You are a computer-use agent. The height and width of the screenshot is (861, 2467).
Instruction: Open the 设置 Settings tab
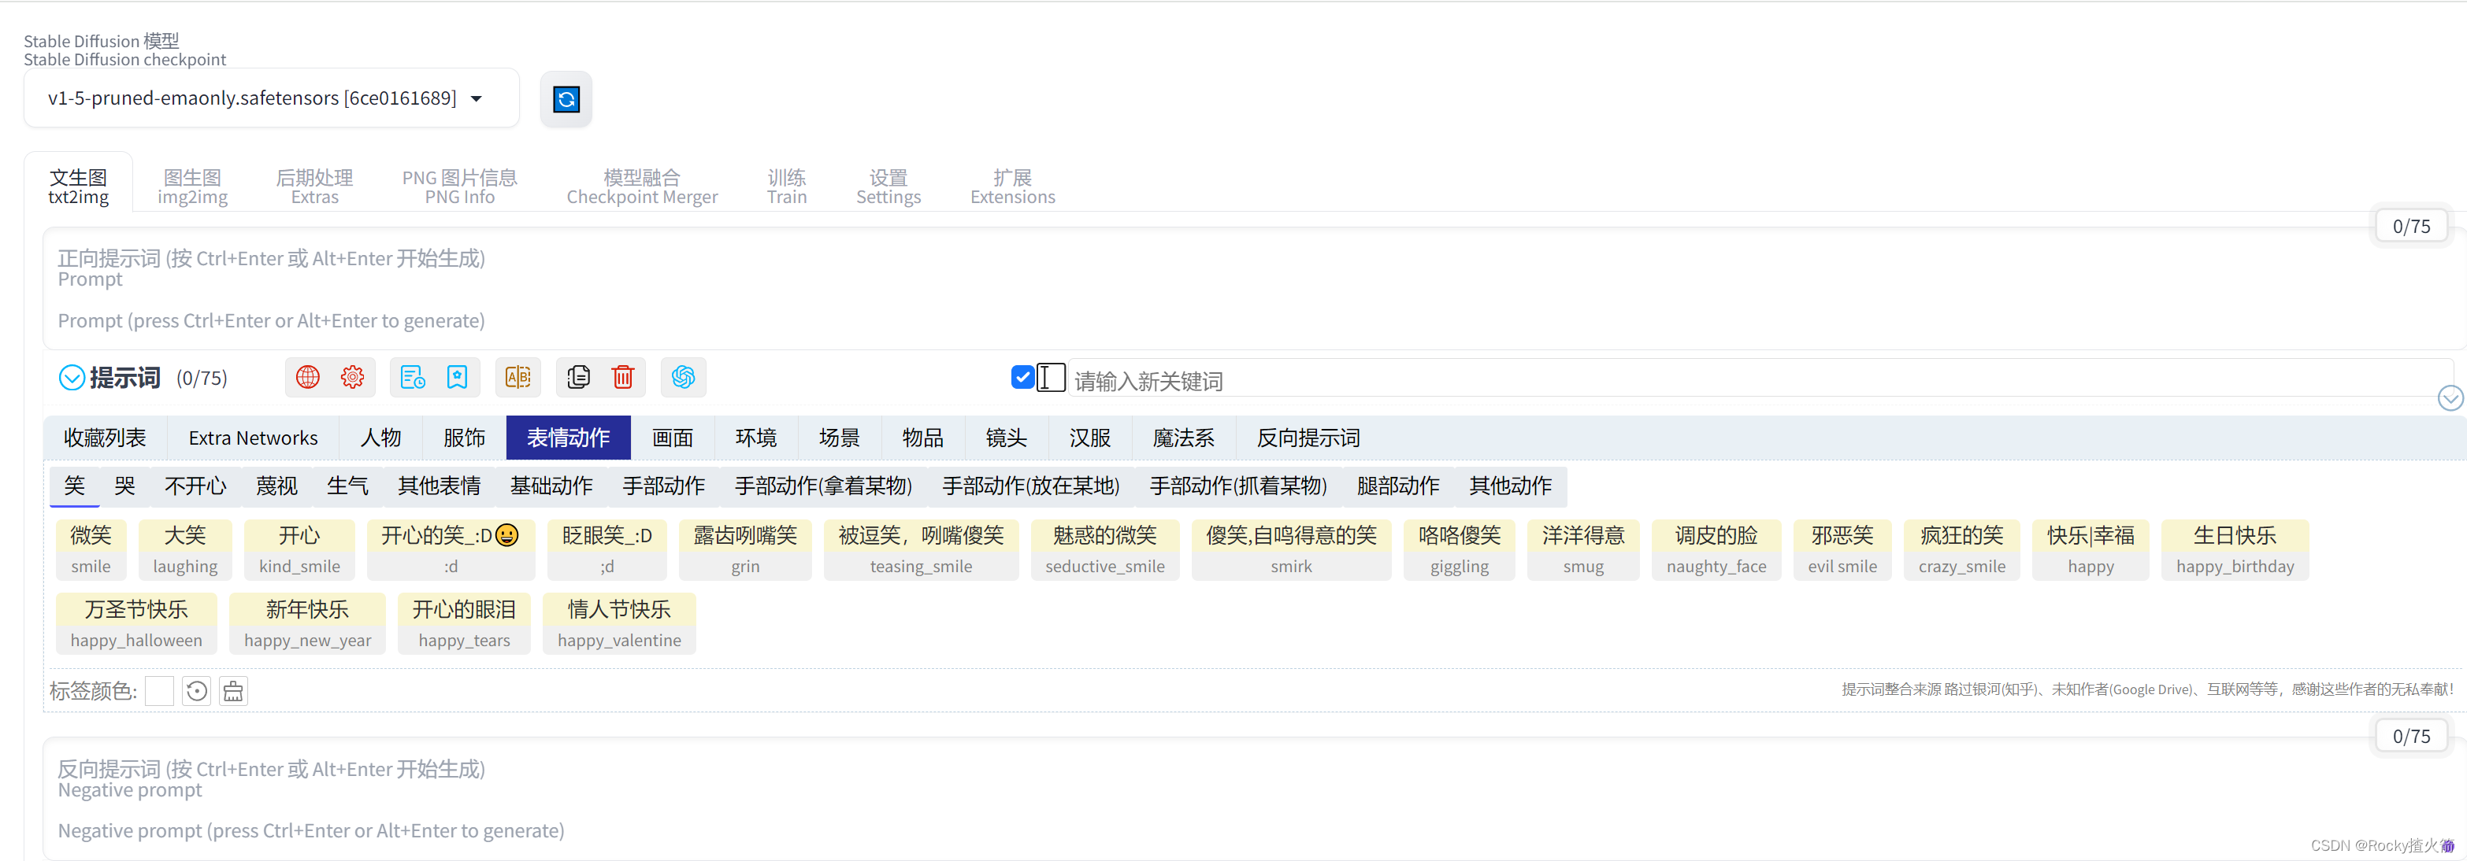(x=888, y=187)
